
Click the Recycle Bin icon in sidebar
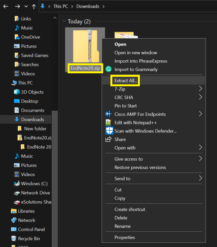(14, 238)
